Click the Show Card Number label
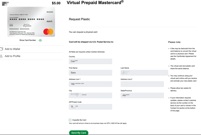Viewport: 201px width, 135px height. click(x=28, y=40)
